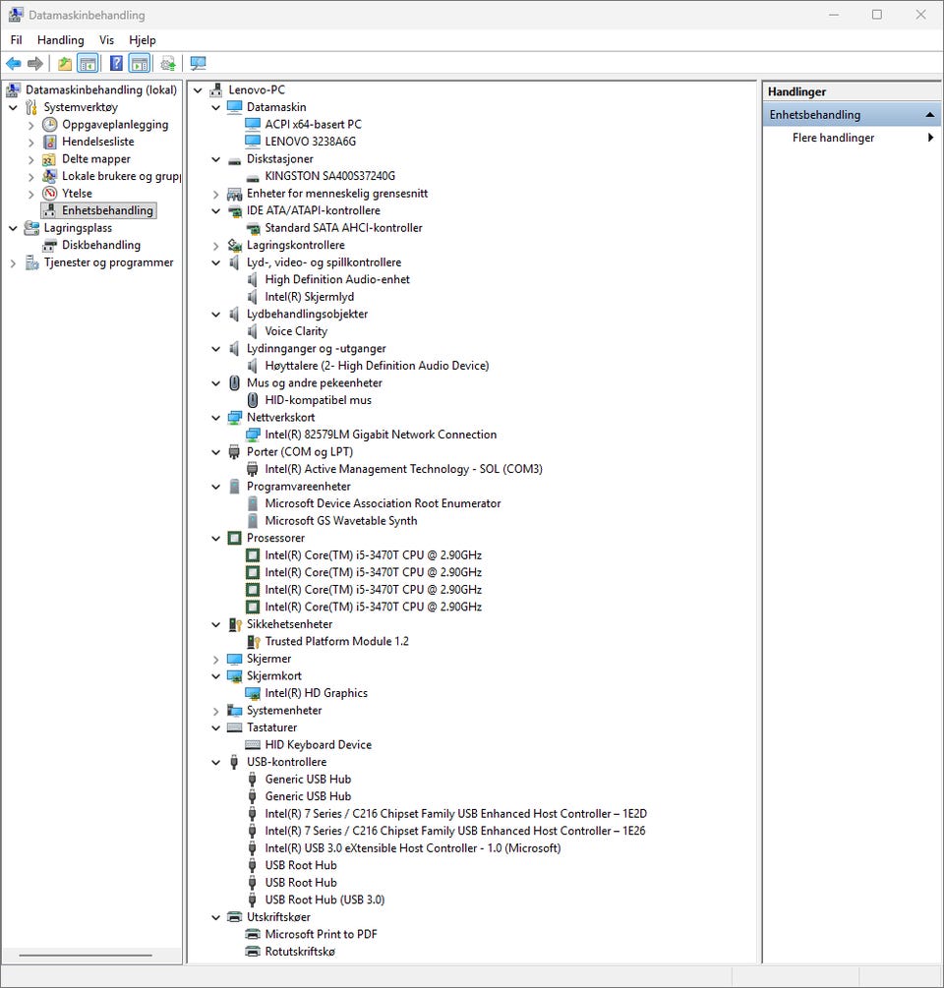This screenshot has width=944, height=988.
Task: Collapse the Systemverktøy tree node
Action: tap(13, 107)
